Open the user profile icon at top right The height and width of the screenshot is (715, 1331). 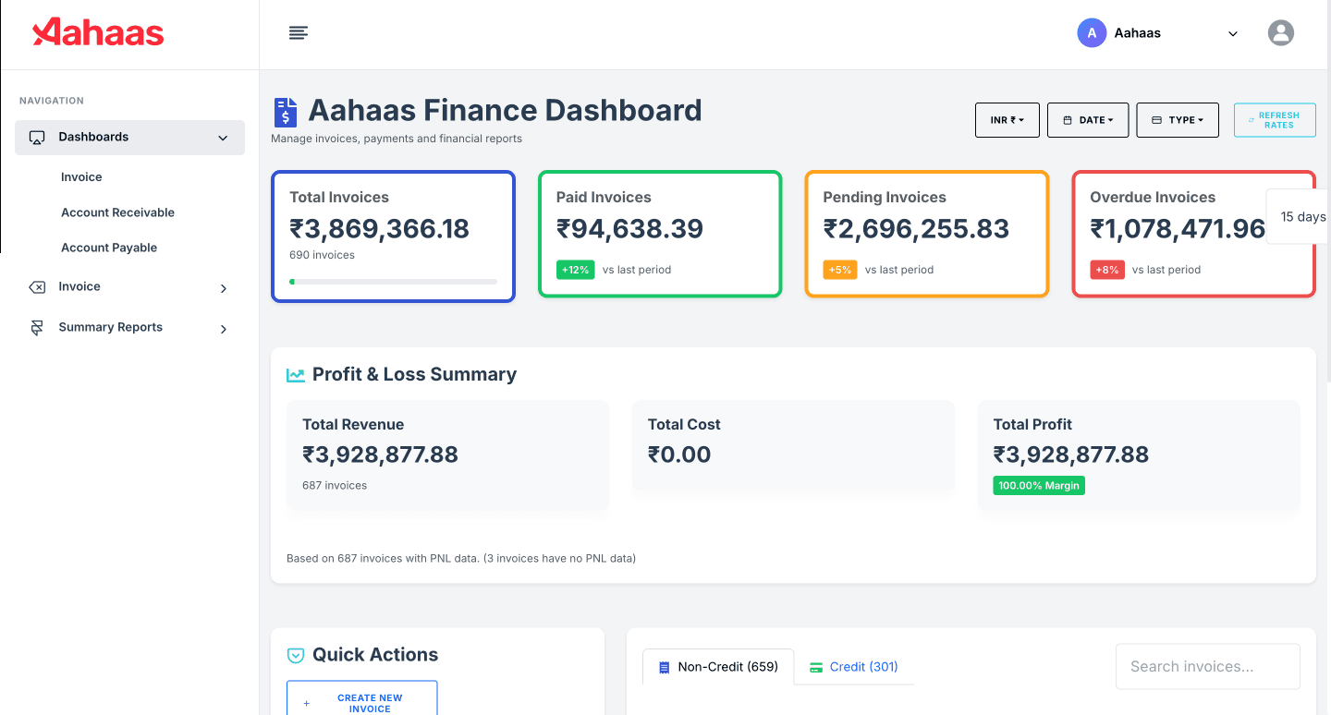pyautogui.click(x=1280, y=32)
